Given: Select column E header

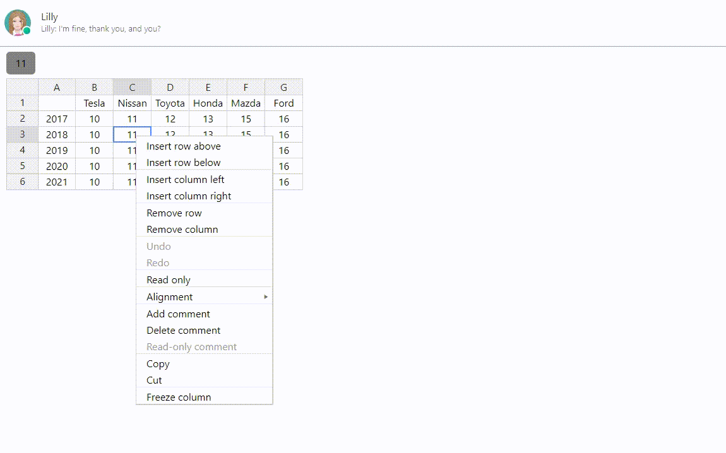Looking at the screenshot, I should click(x=208, y=87).
